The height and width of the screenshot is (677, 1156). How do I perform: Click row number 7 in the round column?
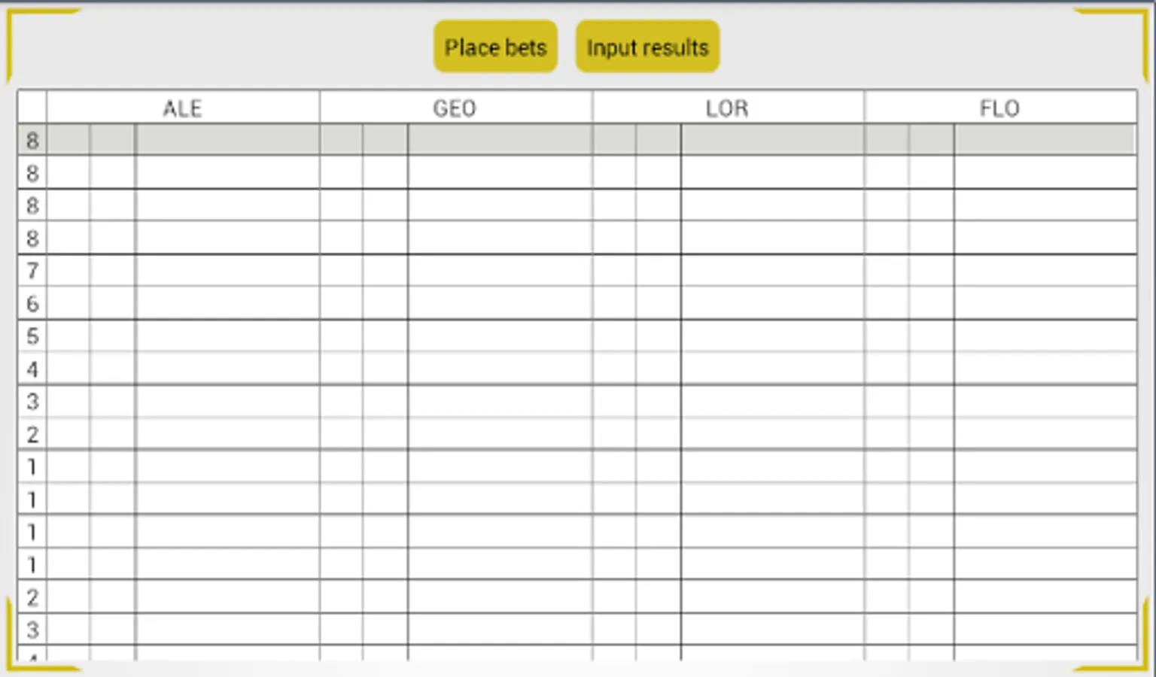(32, 271)
